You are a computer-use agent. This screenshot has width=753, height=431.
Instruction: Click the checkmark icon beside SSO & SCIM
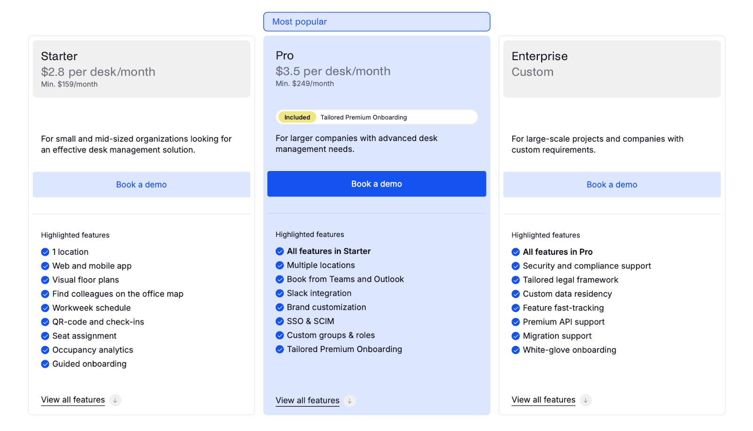pyautogui.click(x=280, y=321)
